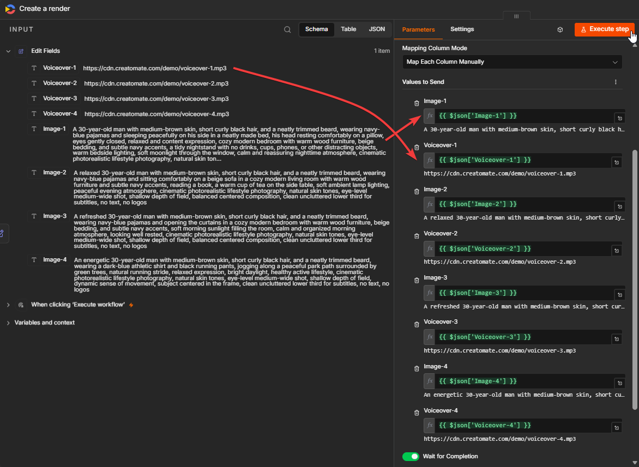639x467 pixels.
Task: Toggle Wait for Completion switch
Action: (x=411, y=457)
